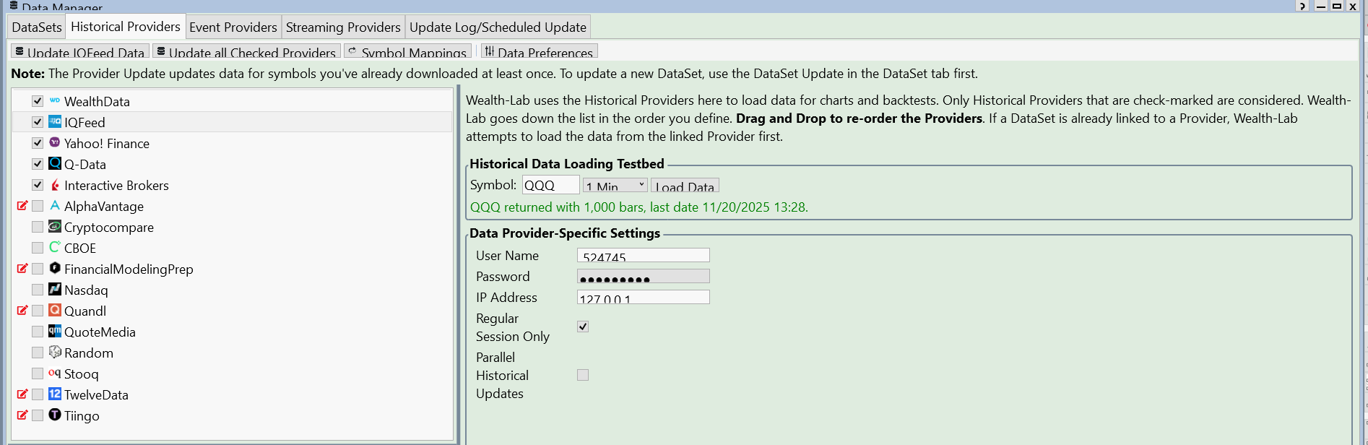Click Update all Checked Providers
This screenshot has height=445, width=1368.
point(246,52)
